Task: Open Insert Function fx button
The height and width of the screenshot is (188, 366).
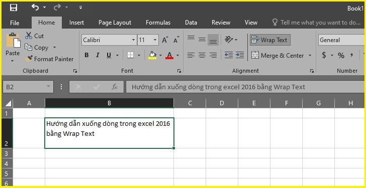Action: click(x=115, y=87)
